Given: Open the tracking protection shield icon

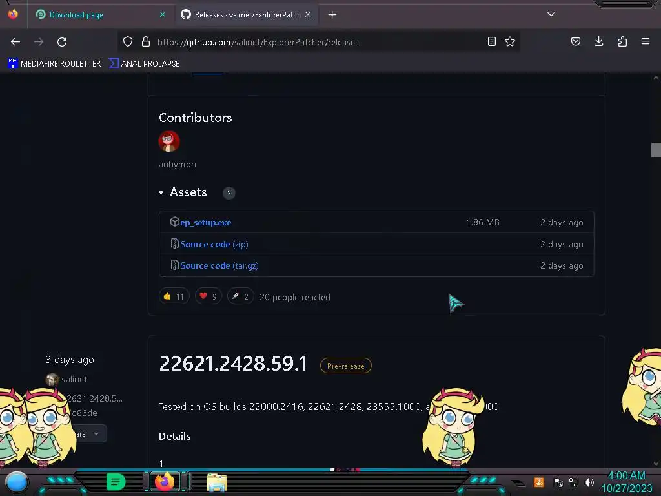Looking at the screenshot, I should tap(128, 41).
